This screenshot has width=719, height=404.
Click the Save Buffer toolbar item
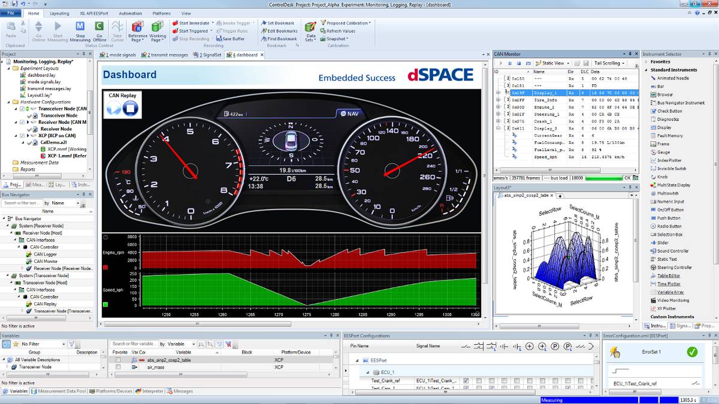coord(230,39)
